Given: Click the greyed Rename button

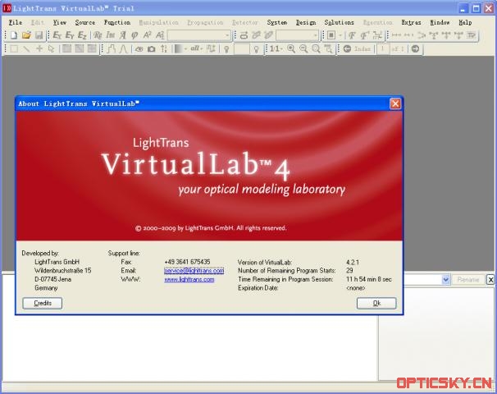Looking at the screenshot, I should click(x=468, y=279).
